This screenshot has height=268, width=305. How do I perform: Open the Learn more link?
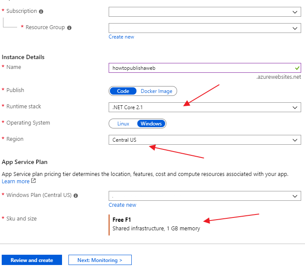click(16, 181)
